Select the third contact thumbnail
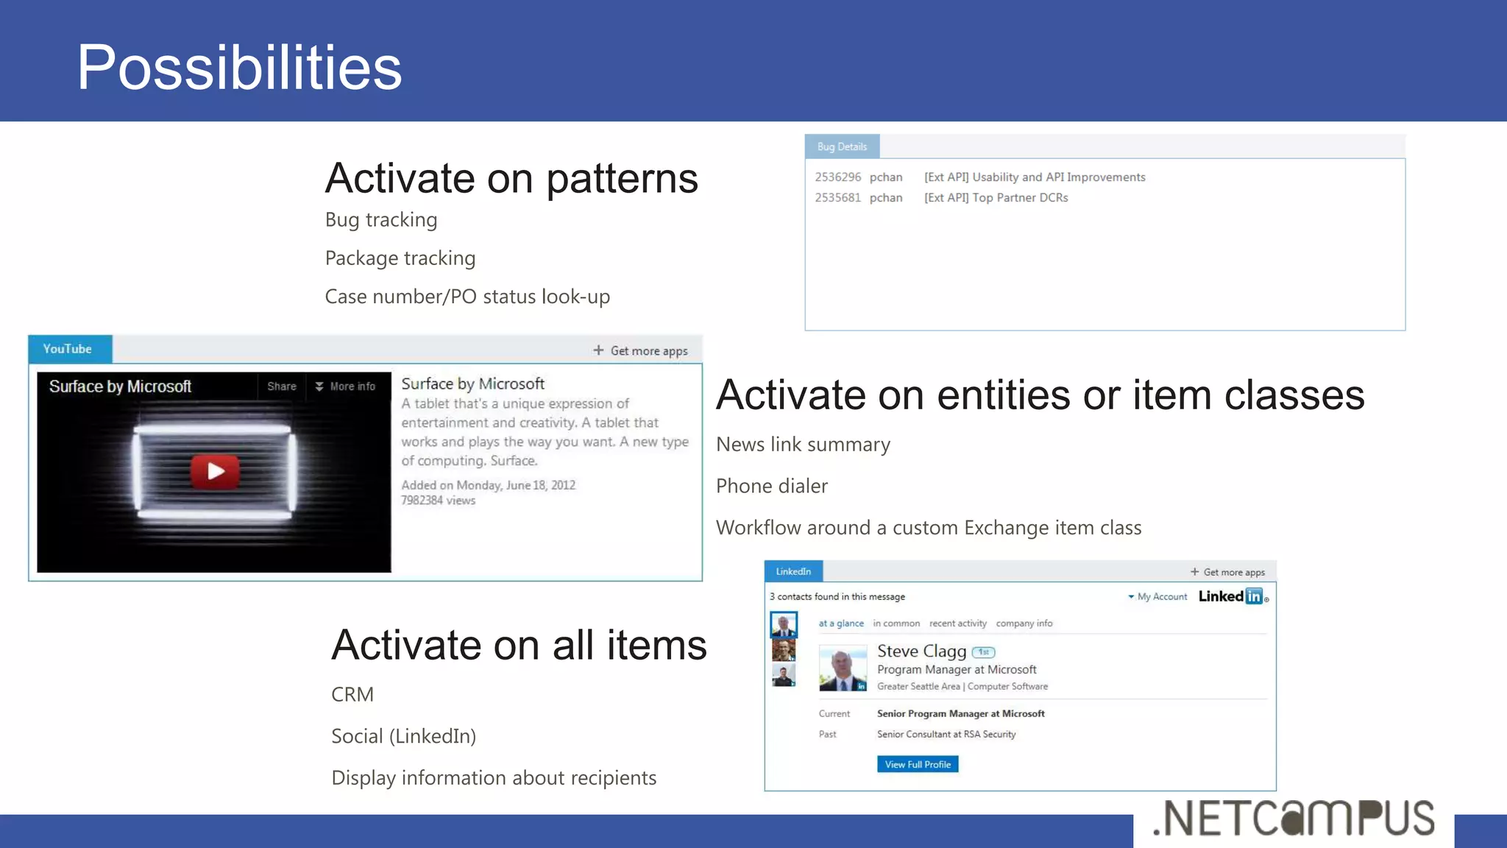The image size is (1507, 848). 784,675
